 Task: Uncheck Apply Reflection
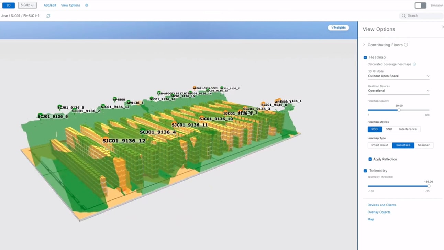coord(370,159)
